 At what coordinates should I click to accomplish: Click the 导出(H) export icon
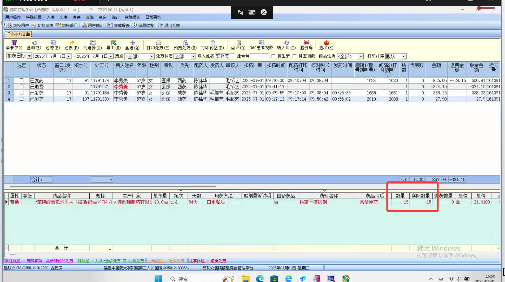click(x=114, y=43)
